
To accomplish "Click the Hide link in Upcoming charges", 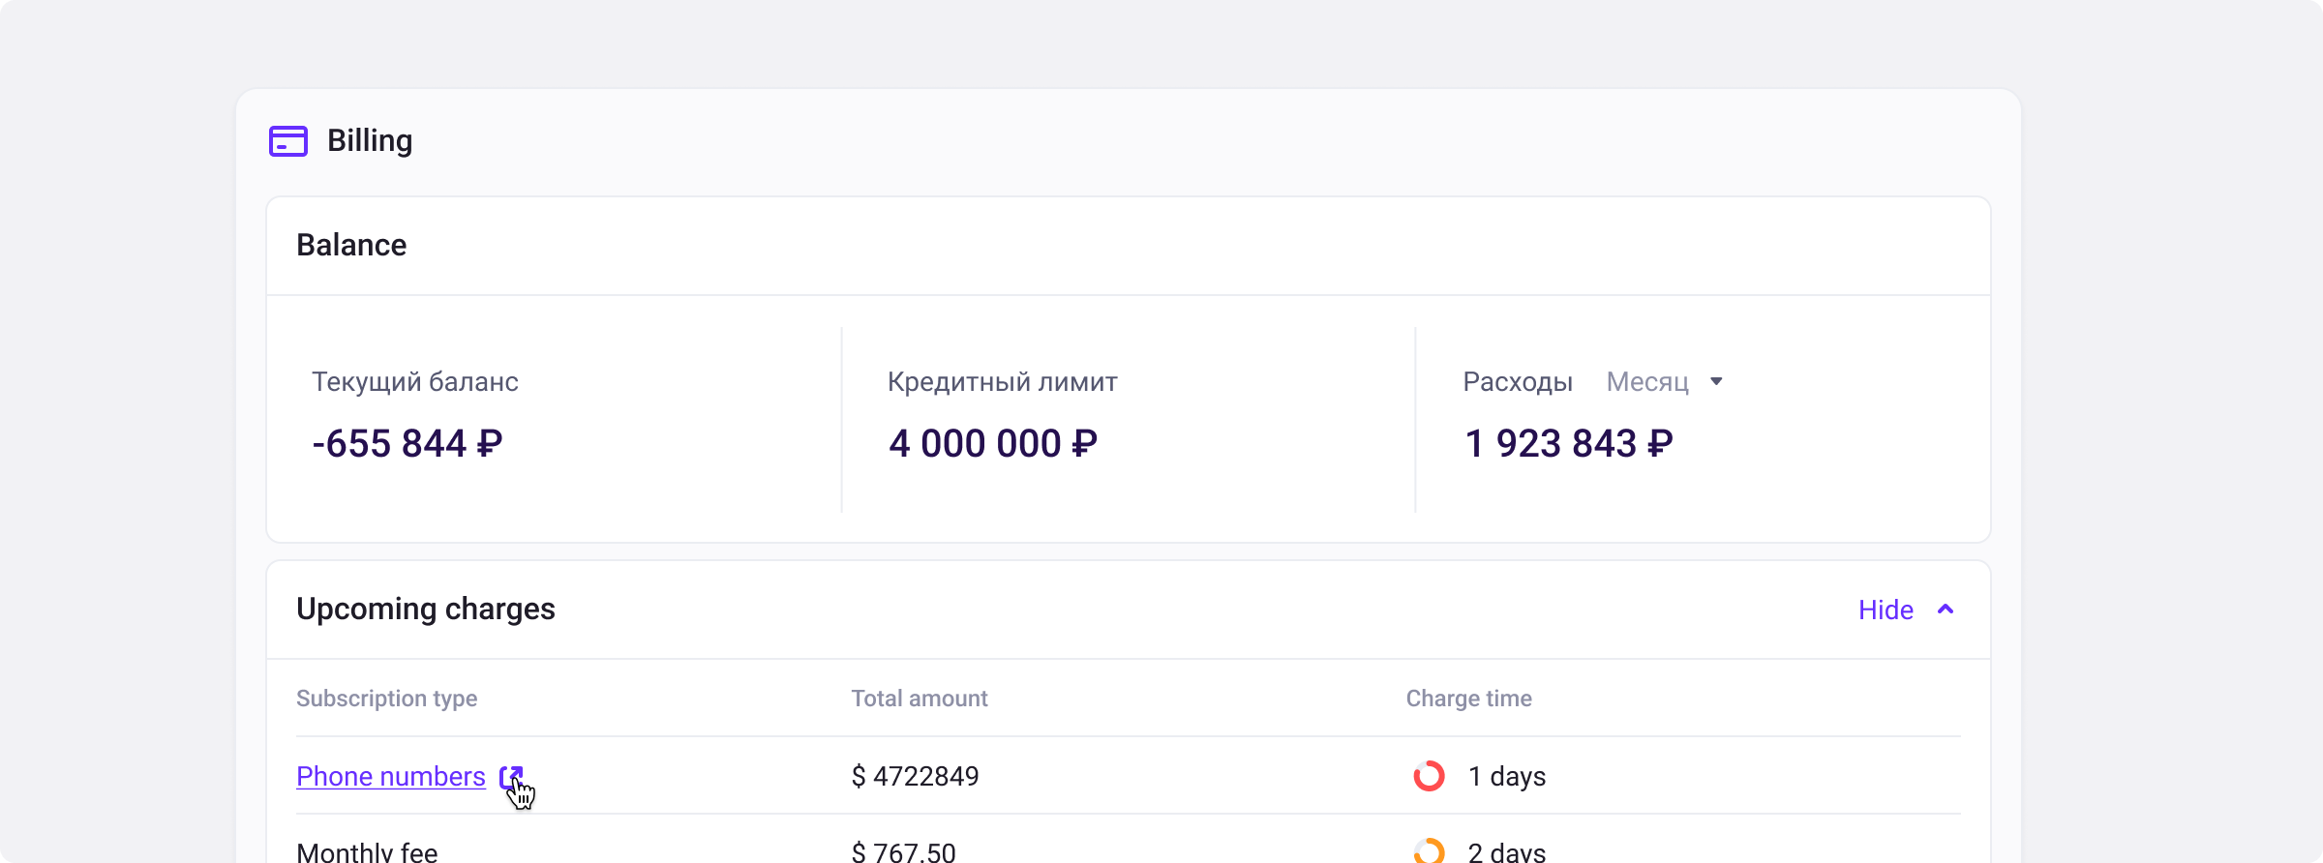I will point(1885,610).
